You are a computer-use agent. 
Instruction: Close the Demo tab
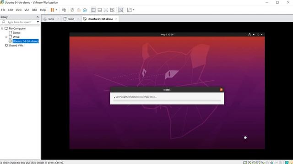click(x=78, y=19)
